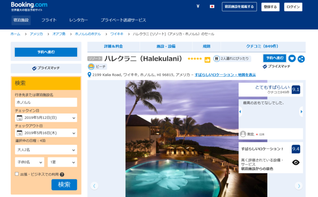Go to previous photo in gallery

(94, 185)
